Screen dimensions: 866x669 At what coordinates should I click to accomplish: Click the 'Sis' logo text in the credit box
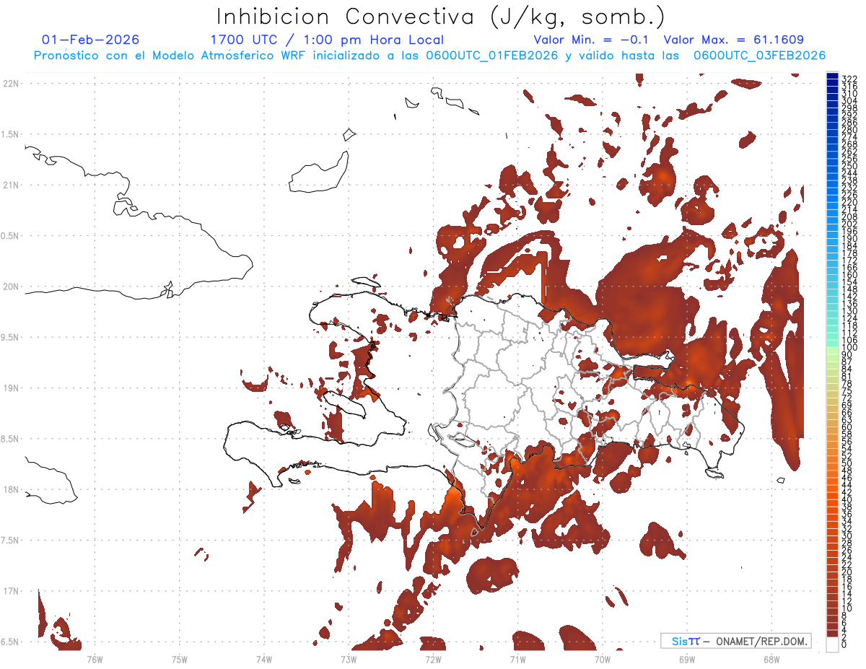pyautogui.click(x=680, y=641)
